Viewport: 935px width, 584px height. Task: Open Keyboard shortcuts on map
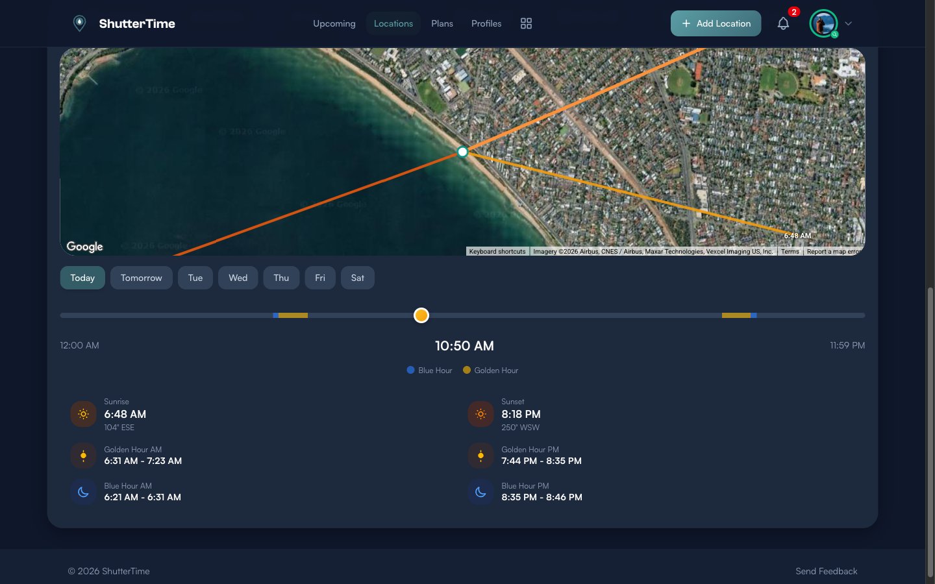click(497, 252)
